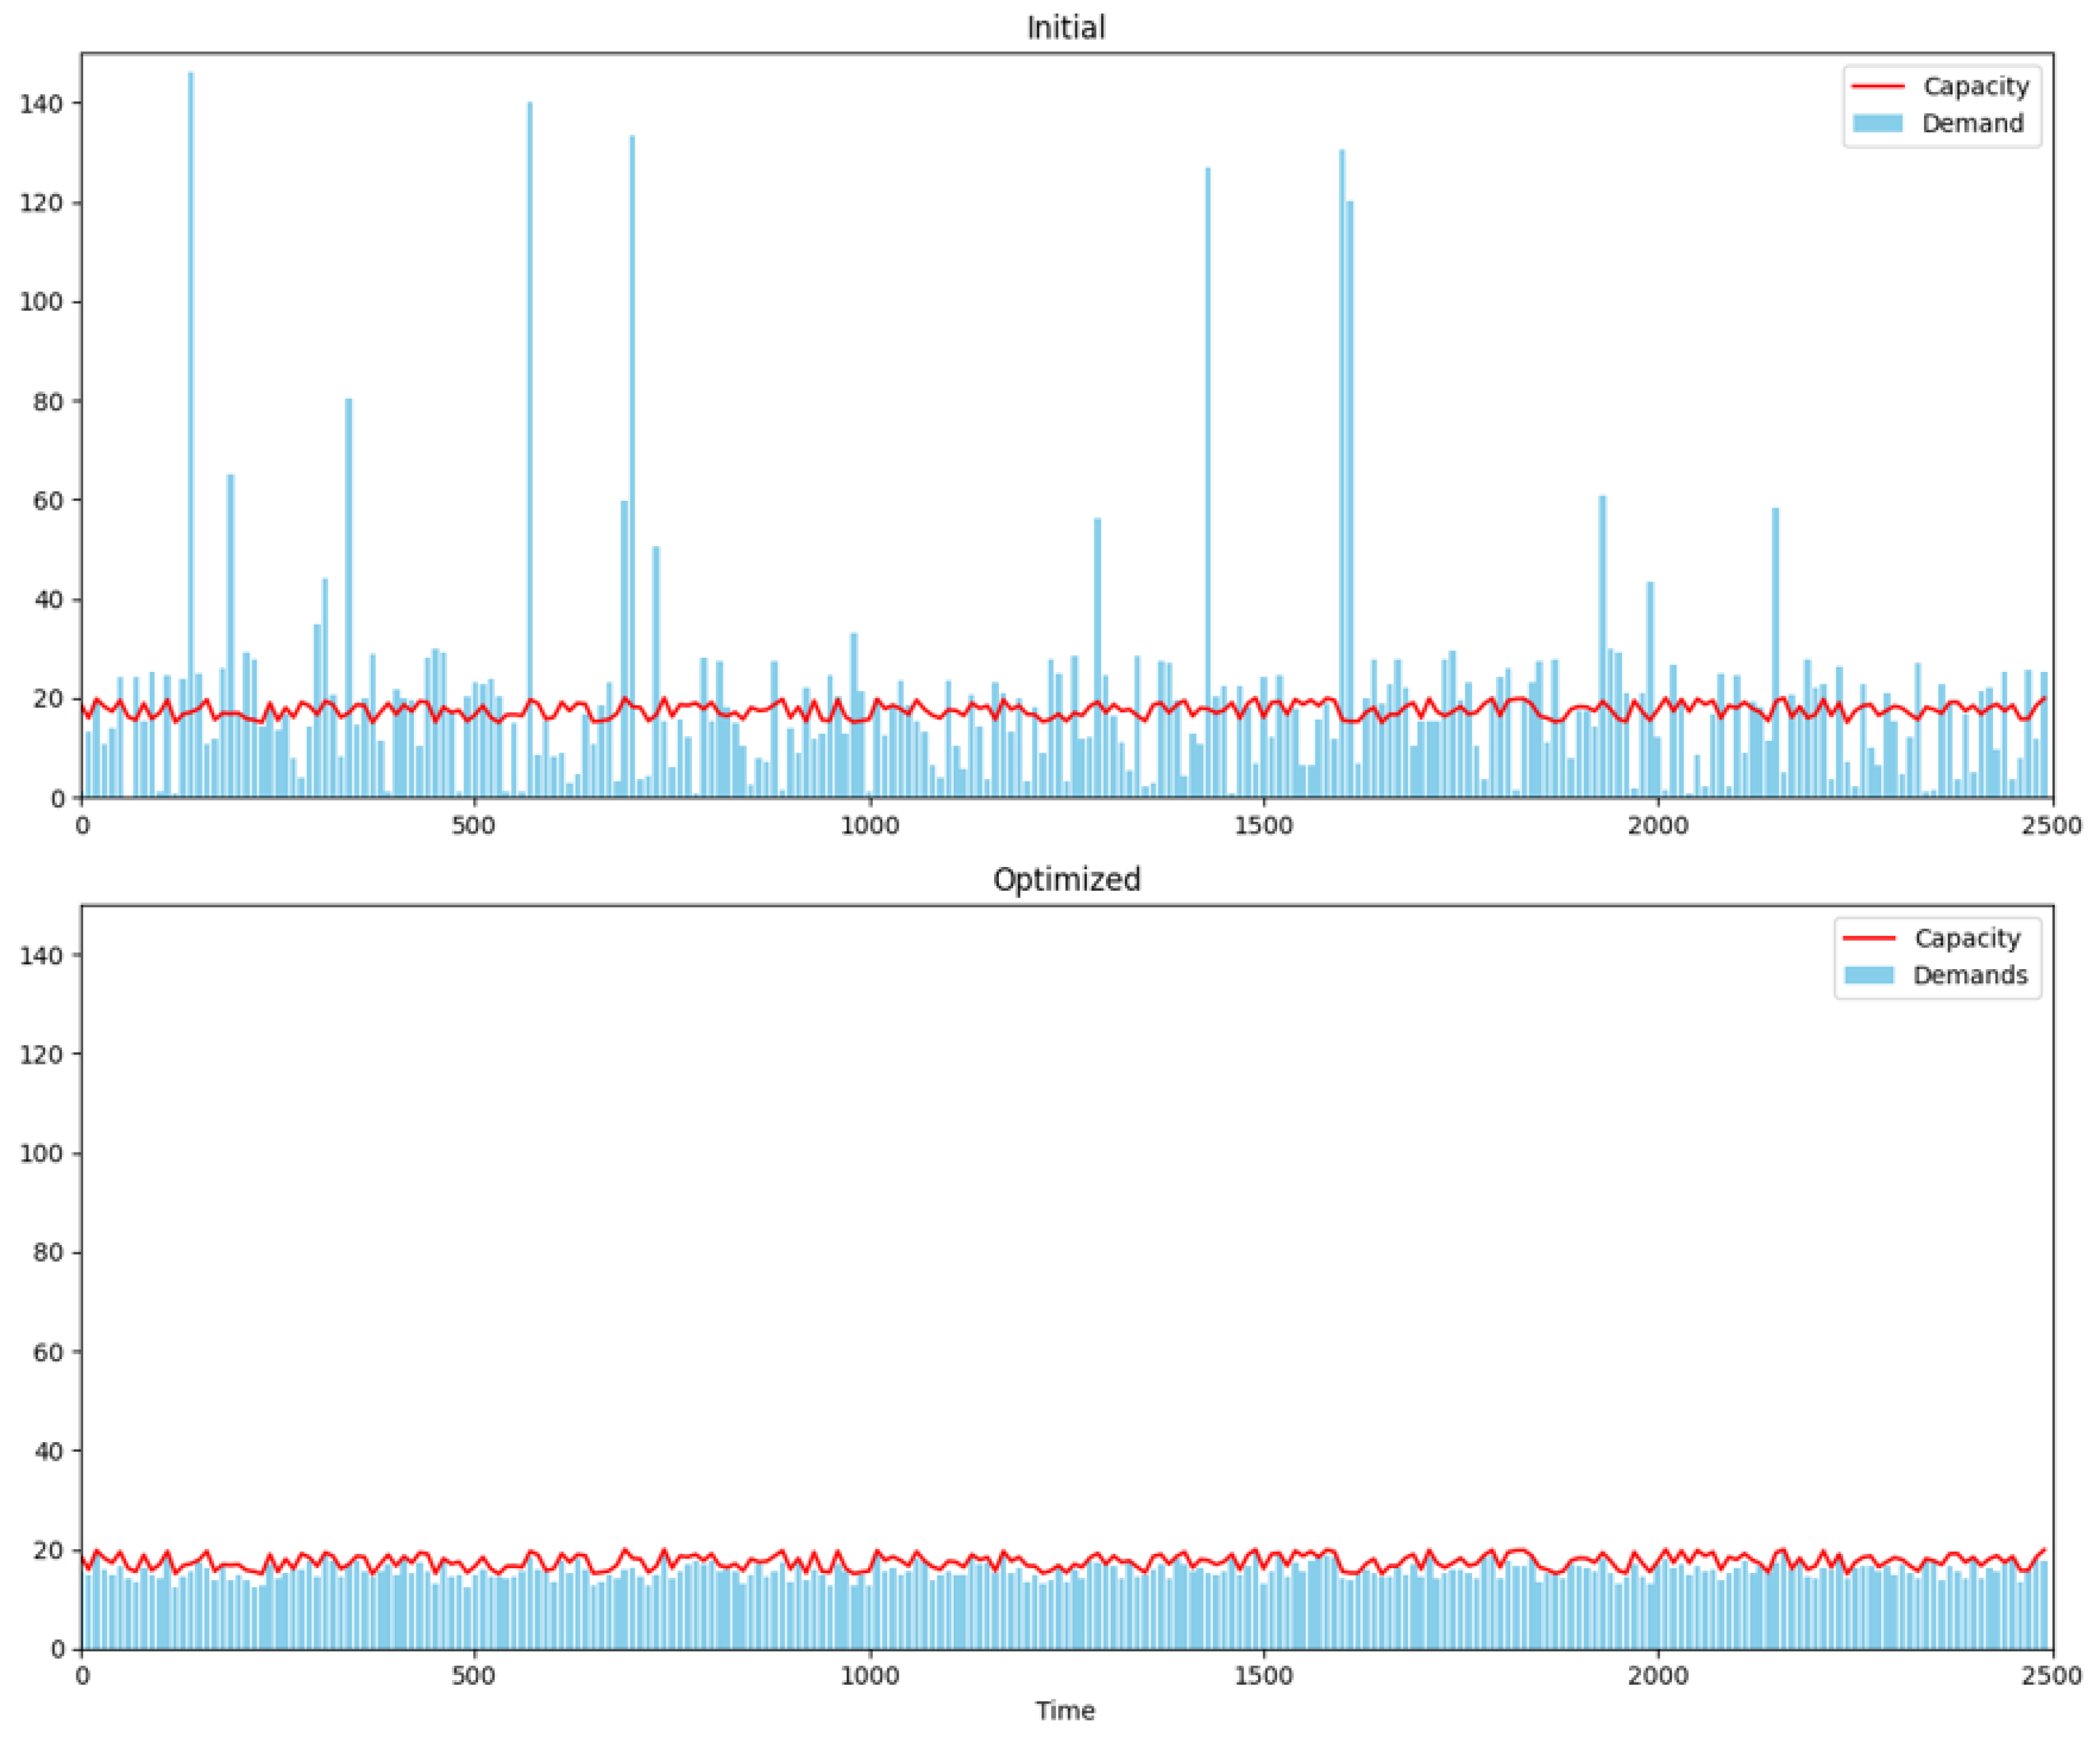The height and width of the screenshot is (1742, 2100).
Task: Click the '100' y-axis tick of Initial chart
Action: point(41,302)
